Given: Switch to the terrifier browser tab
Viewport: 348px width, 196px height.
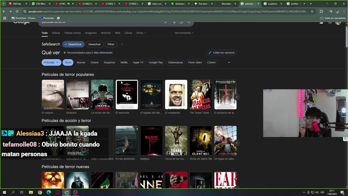Looking at the screenshot, I should tap(296, 4).
